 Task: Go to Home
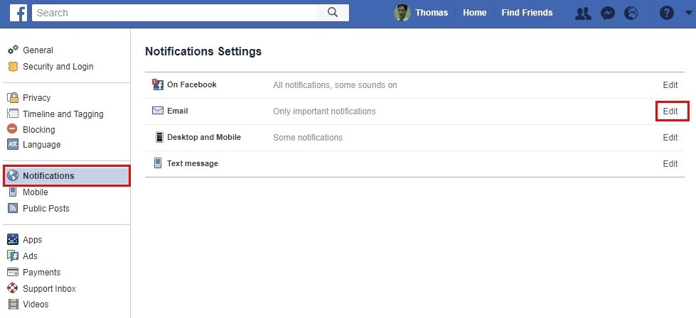point(474,13)
